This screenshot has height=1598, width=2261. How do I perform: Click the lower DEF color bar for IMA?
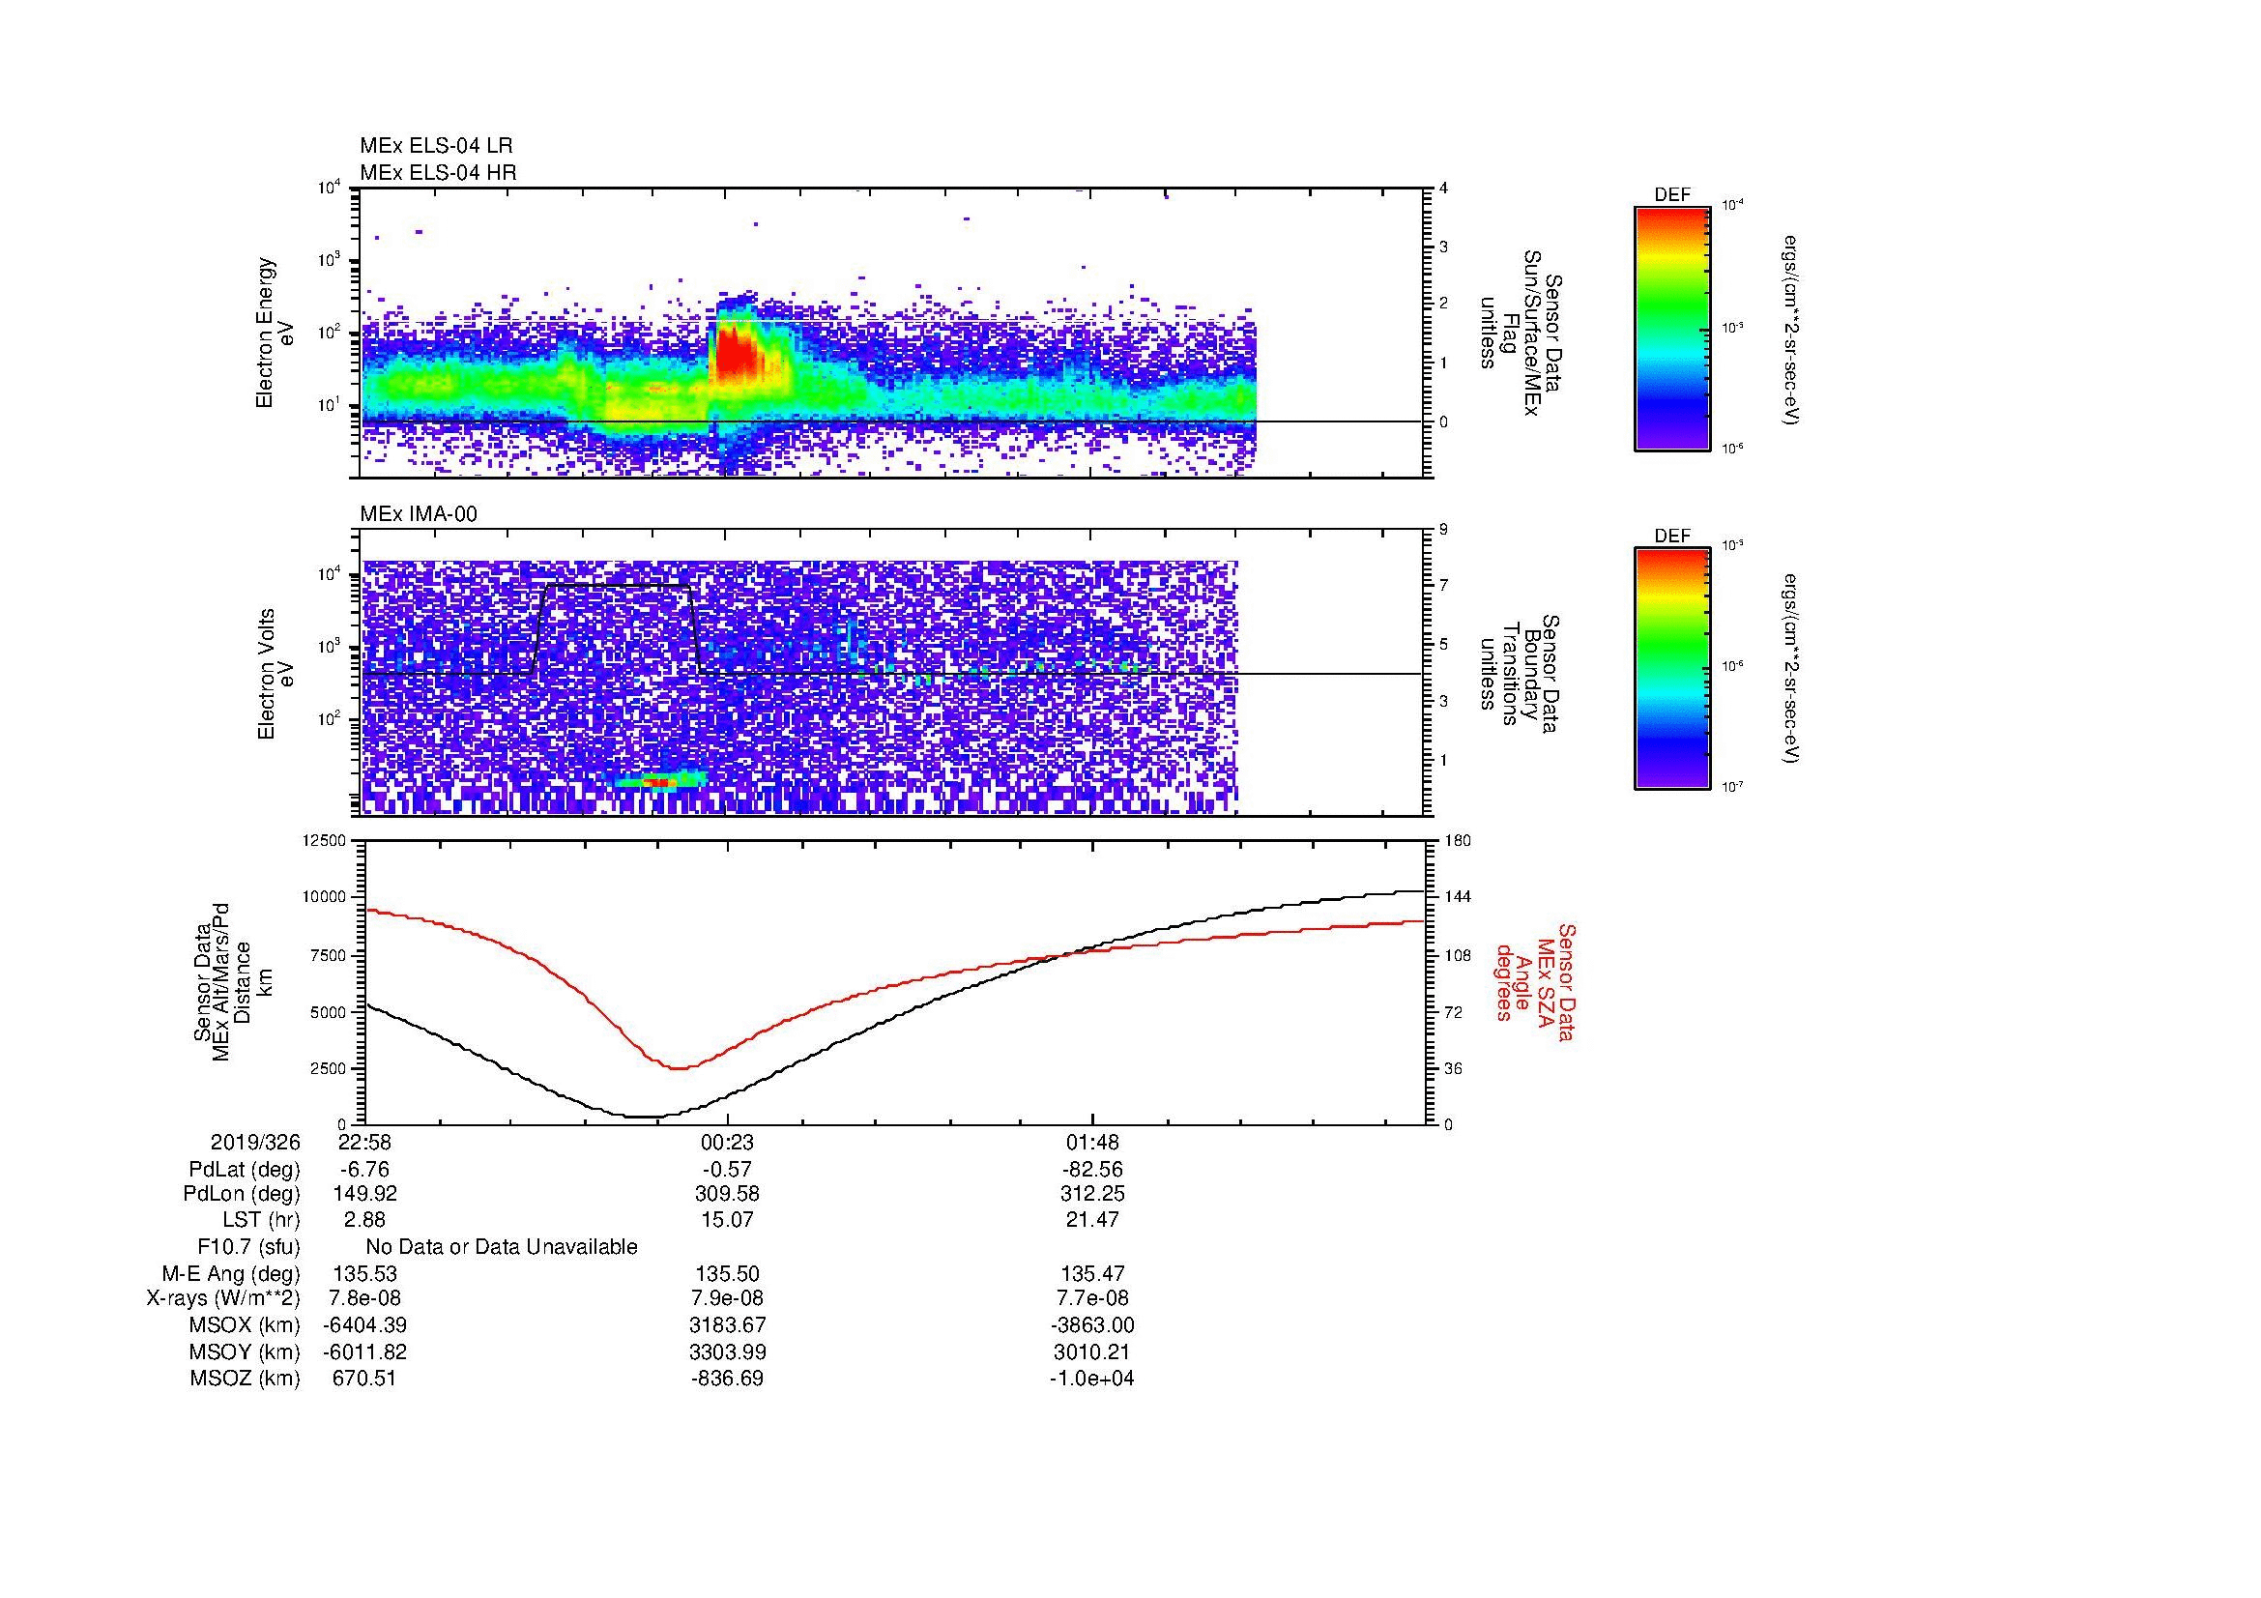pos(1671,669)
